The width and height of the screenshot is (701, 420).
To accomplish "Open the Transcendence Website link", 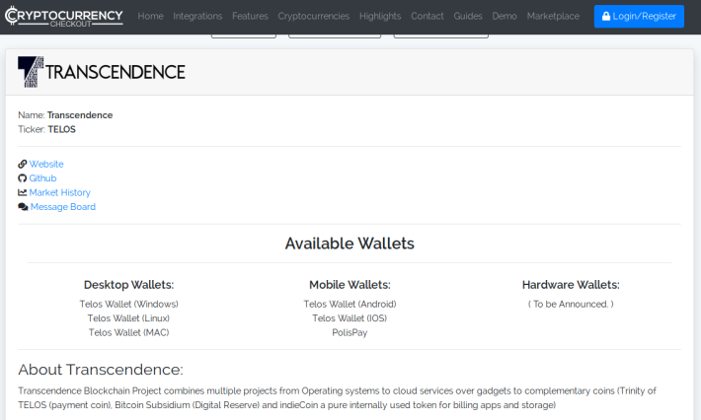I will [46, 164].
